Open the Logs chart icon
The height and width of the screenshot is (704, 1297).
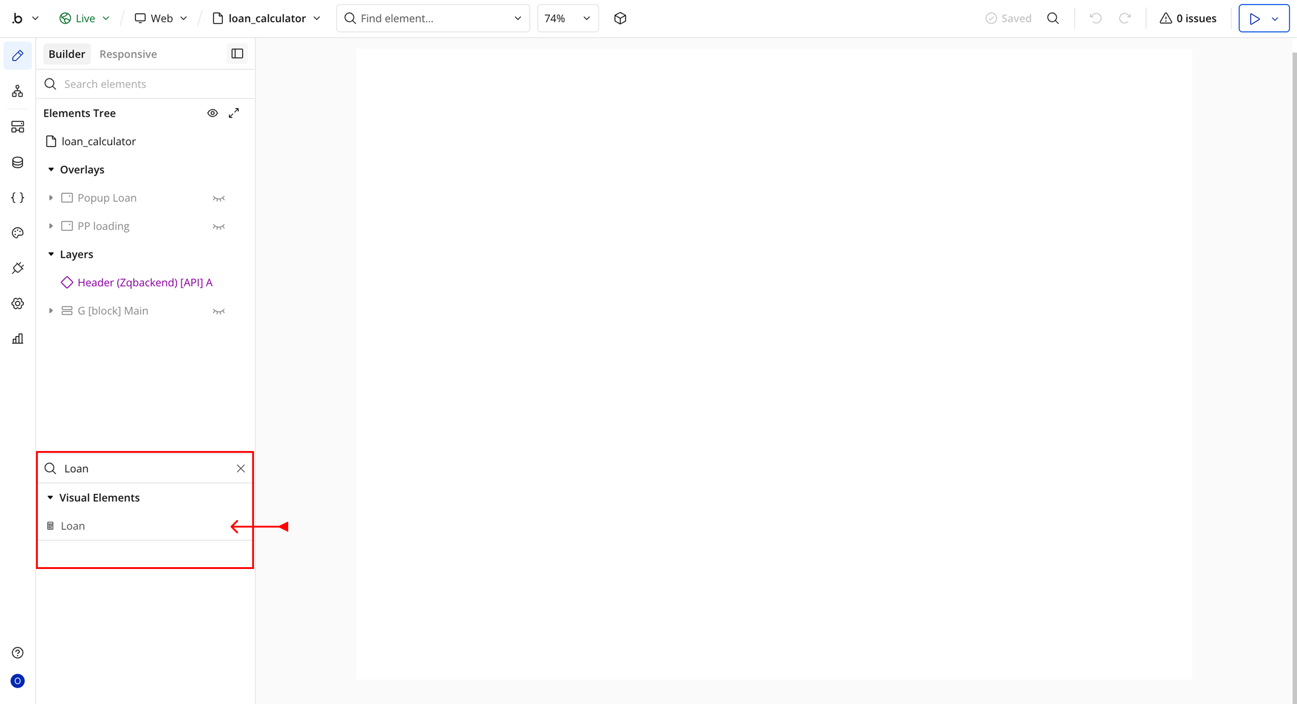click(18, 338)
